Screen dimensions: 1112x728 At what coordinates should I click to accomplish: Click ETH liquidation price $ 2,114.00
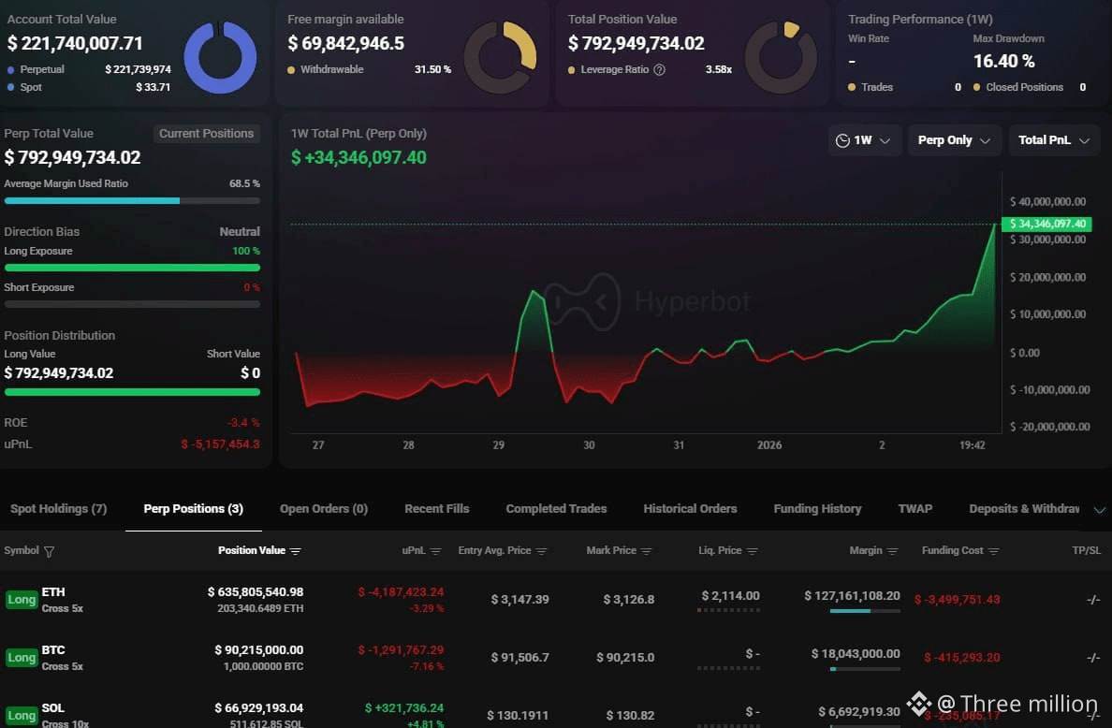tap(730, 596)
